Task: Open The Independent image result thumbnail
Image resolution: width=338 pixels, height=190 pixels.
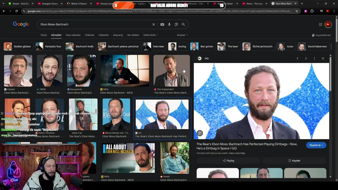Action: tap(172, 71)
